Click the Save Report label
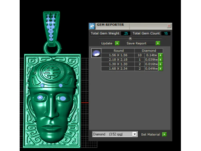The width and height of the screenshot is (201, 151). (140, 43)
